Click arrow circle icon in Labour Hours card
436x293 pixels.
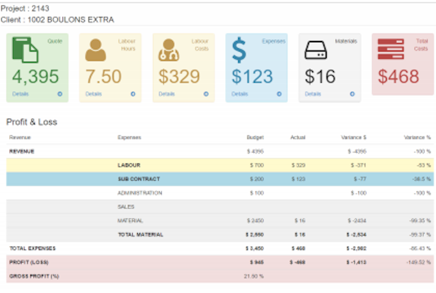click(133, 94)
